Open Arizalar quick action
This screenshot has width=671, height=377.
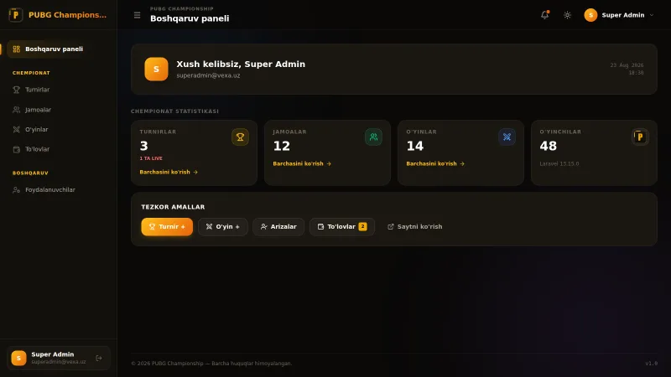click(x=278, y=227)
